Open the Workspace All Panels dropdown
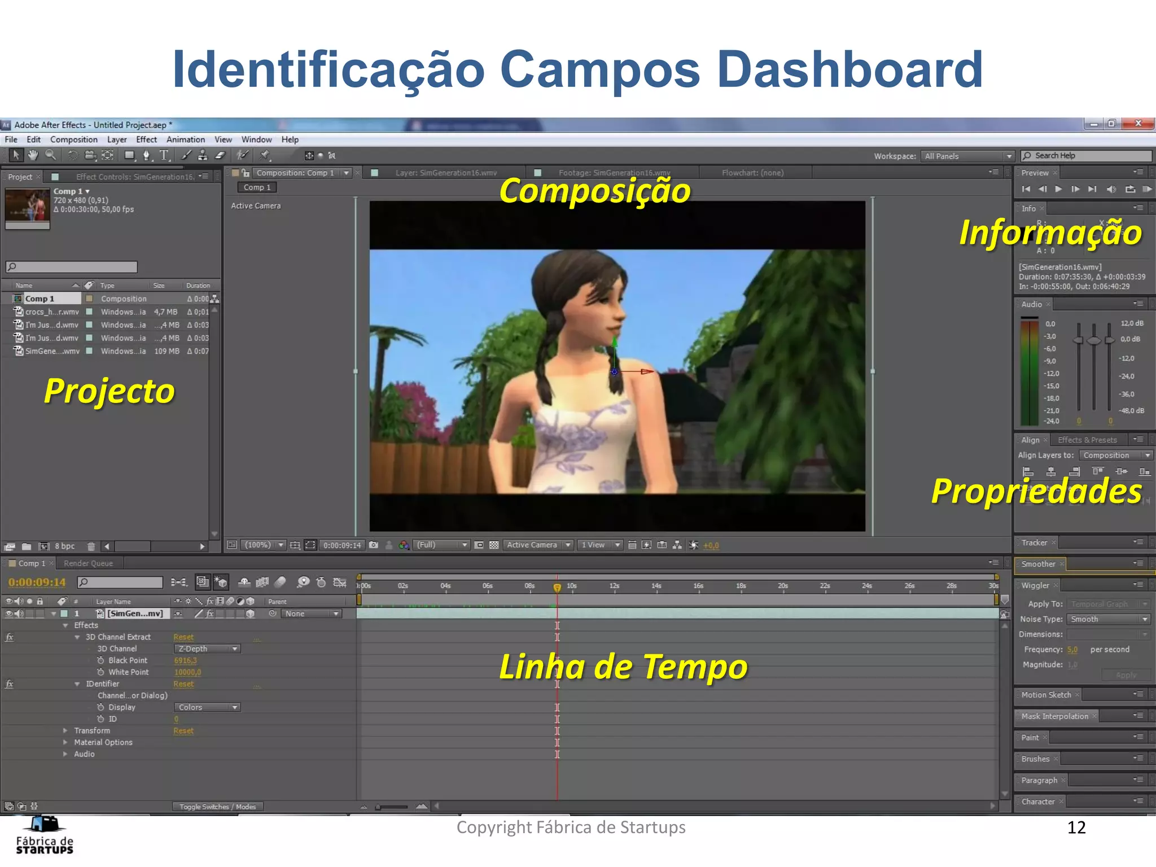Screen dimensions: 1156x867 click(x=967, y=156)
